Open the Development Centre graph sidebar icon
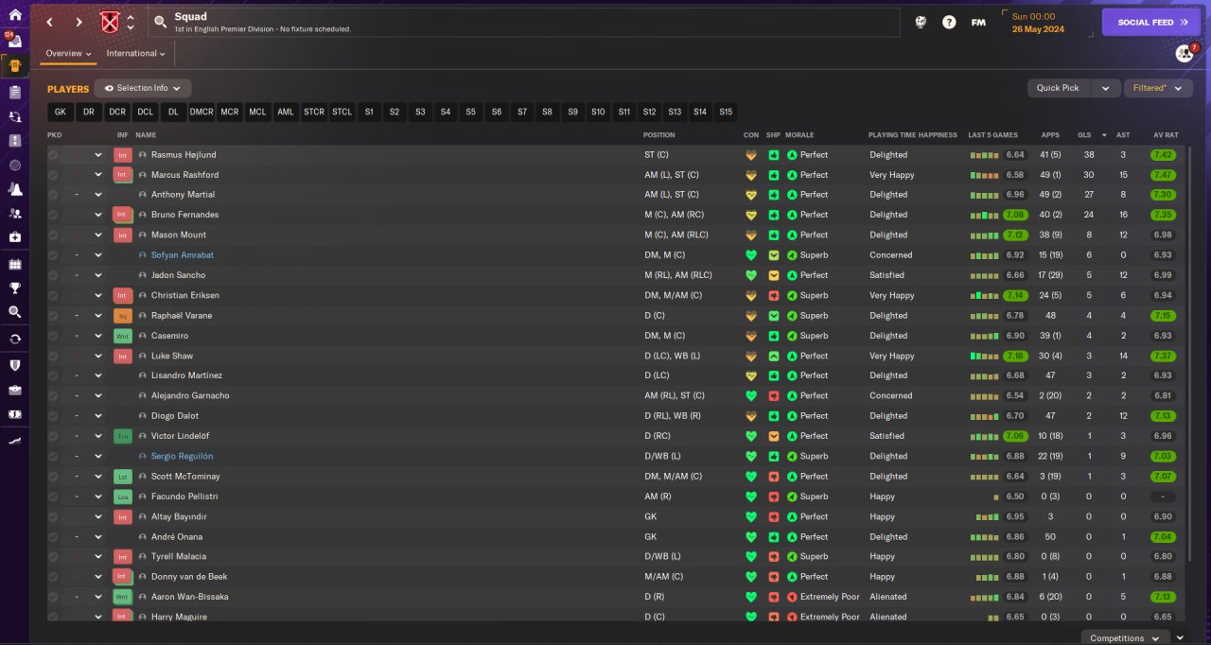Screen dimensions: 1211x645 coord(15,441)
